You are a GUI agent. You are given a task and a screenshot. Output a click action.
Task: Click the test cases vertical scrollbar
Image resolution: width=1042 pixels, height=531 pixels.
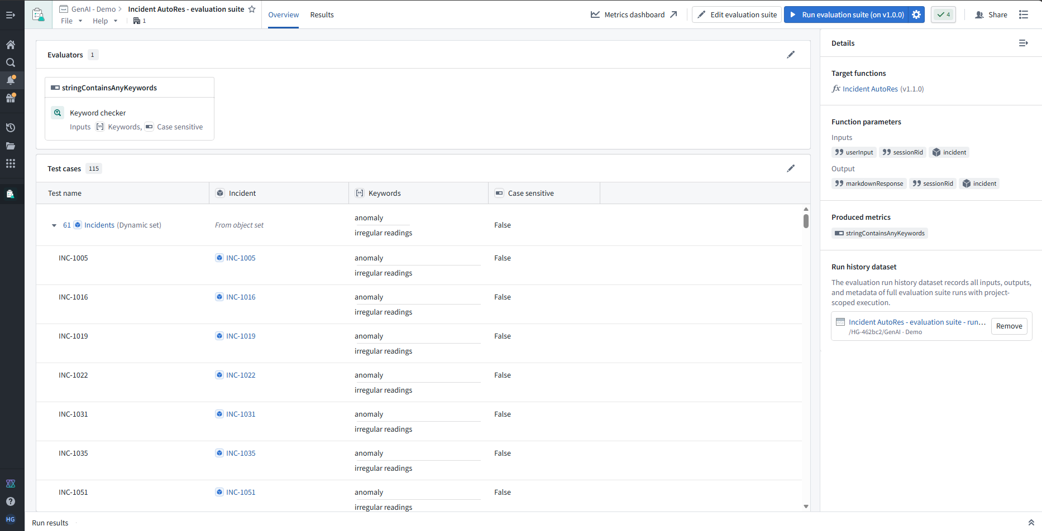[x=806, y=221]
